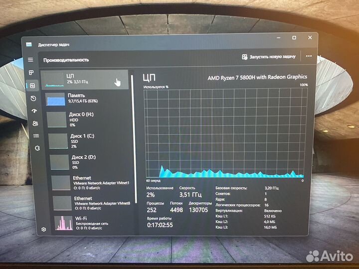359x269 pixels.
Task: Select Диск 0 (H:) HDD entry
Action: click(88, 120)
